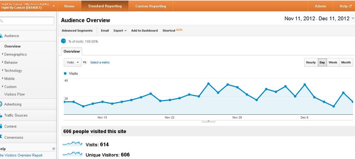This screenshot has height=159, width=355.
Task: Click the Visits sparkline thumbnail
Action: [72, 144]
